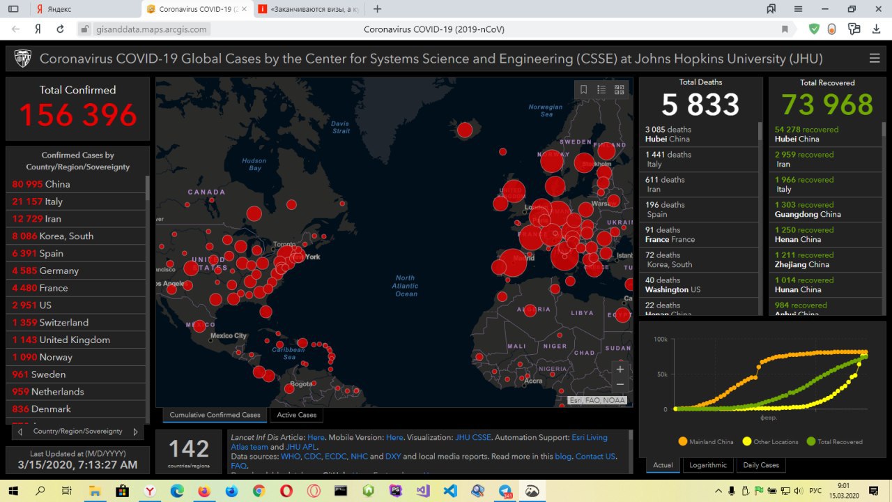Image resolution: width=892 pixels, height=502 pixels.
Task: Open the blog link
Action: click(x=562, y=456)
